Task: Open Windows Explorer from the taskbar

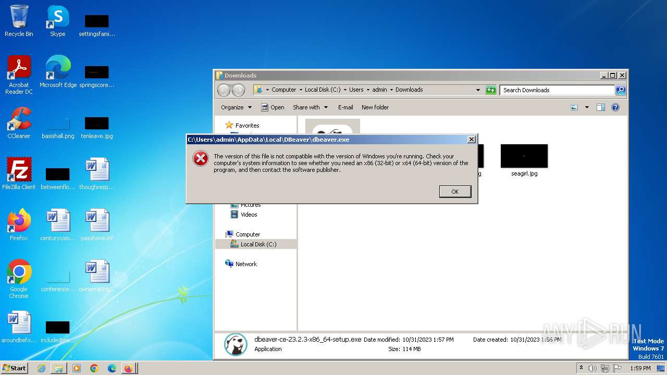Action: click(59, 368)
